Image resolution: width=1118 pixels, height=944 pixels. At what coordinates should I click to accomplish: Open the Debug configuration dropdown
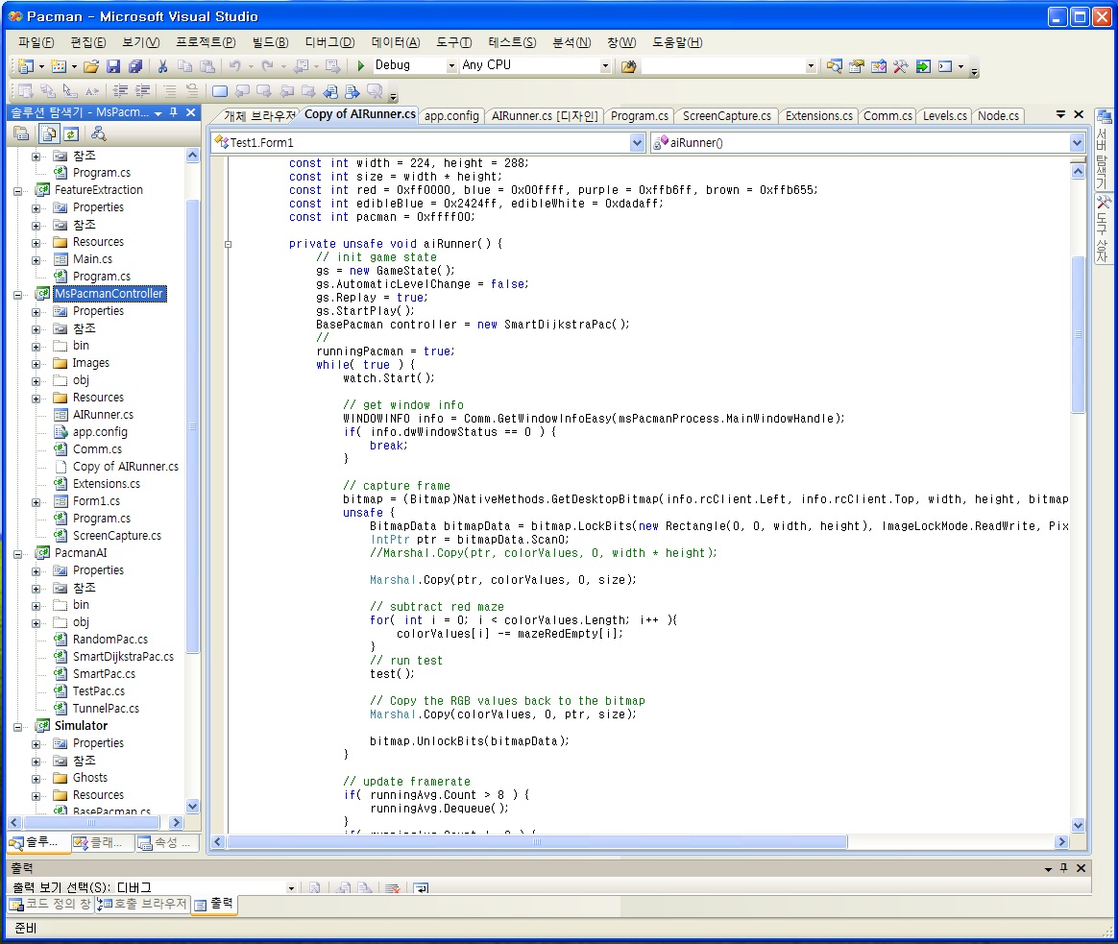pos(451,66)
